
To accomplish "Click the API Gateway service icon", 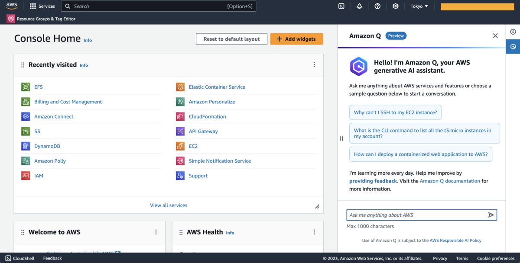I will coord(180,131).
